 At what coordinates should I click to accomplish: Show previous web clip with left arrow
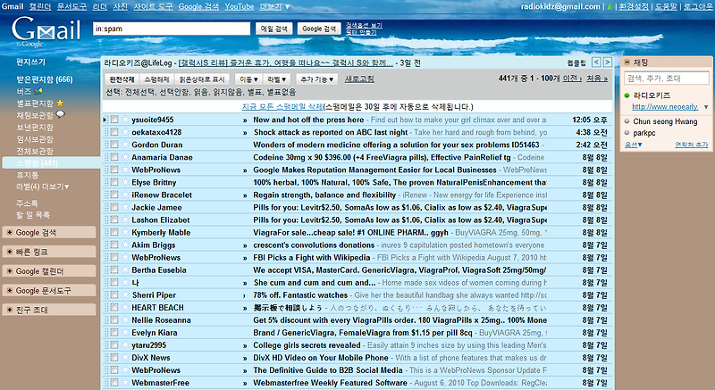(x=596, y=62)
